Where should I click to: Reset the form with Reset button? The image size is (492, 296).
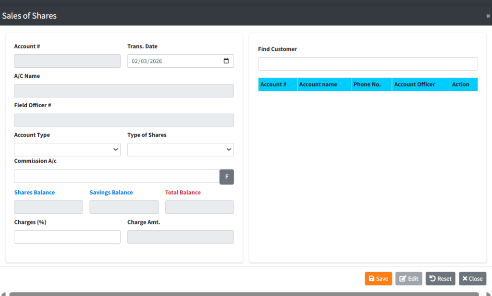tap(440, 279)
